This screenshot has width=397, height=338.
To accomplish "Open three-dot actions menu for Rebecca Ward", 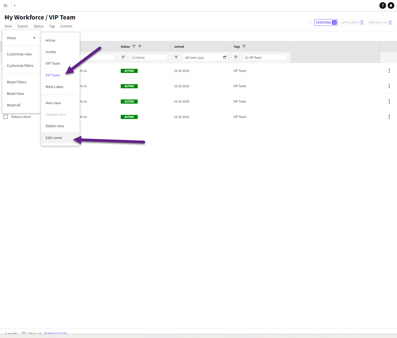I will click(389, 117).
